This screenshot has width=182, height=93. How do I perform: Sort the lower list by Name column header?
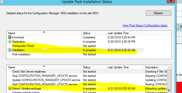[x=44, y=67]
